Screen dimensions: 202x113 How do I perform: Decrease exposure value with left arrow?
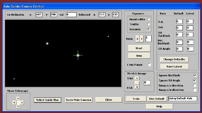137,39
